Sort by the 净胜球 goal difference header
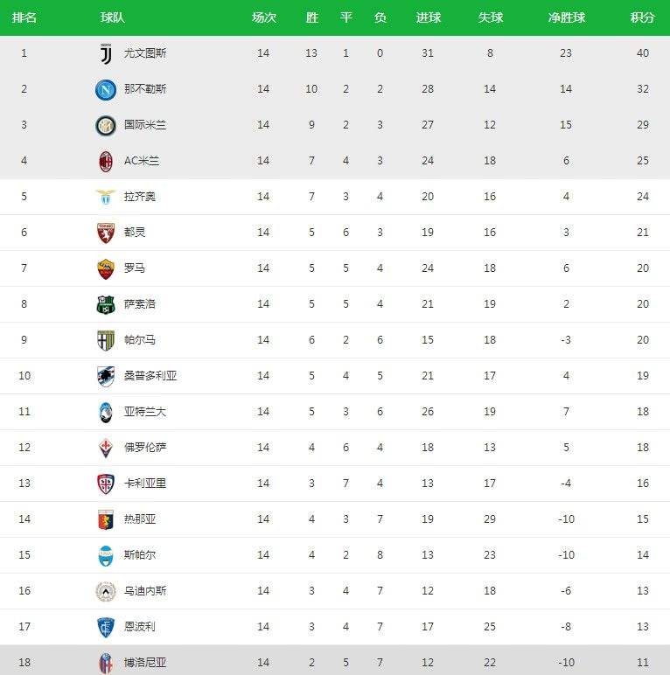The image size is (670, 675). click(567, 17)
